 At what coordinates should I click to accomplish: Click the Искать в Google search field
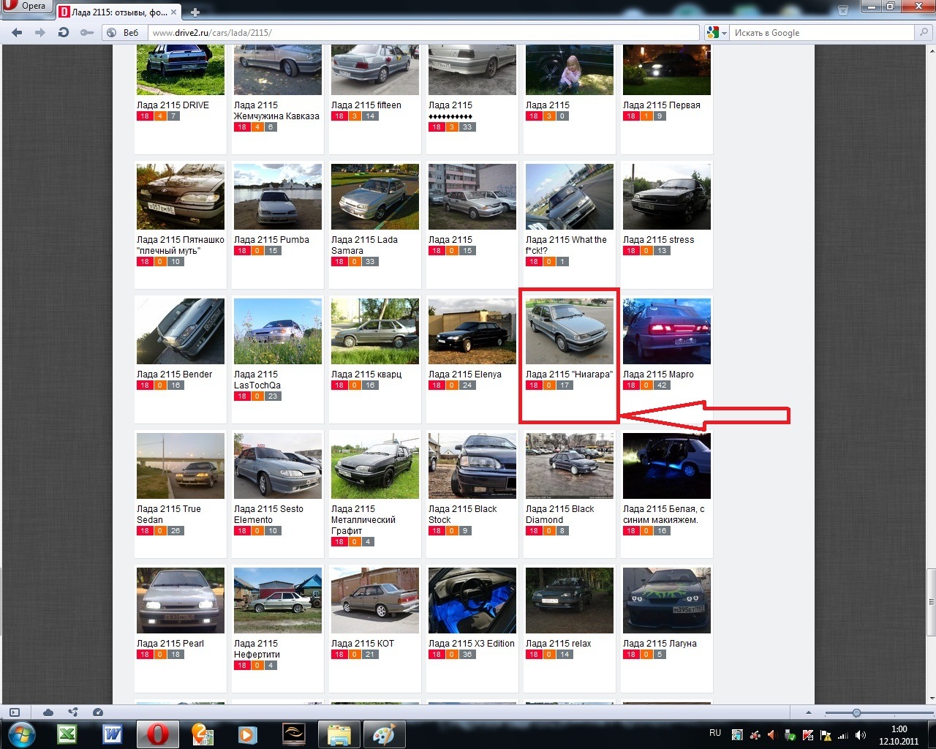[821, 33]
